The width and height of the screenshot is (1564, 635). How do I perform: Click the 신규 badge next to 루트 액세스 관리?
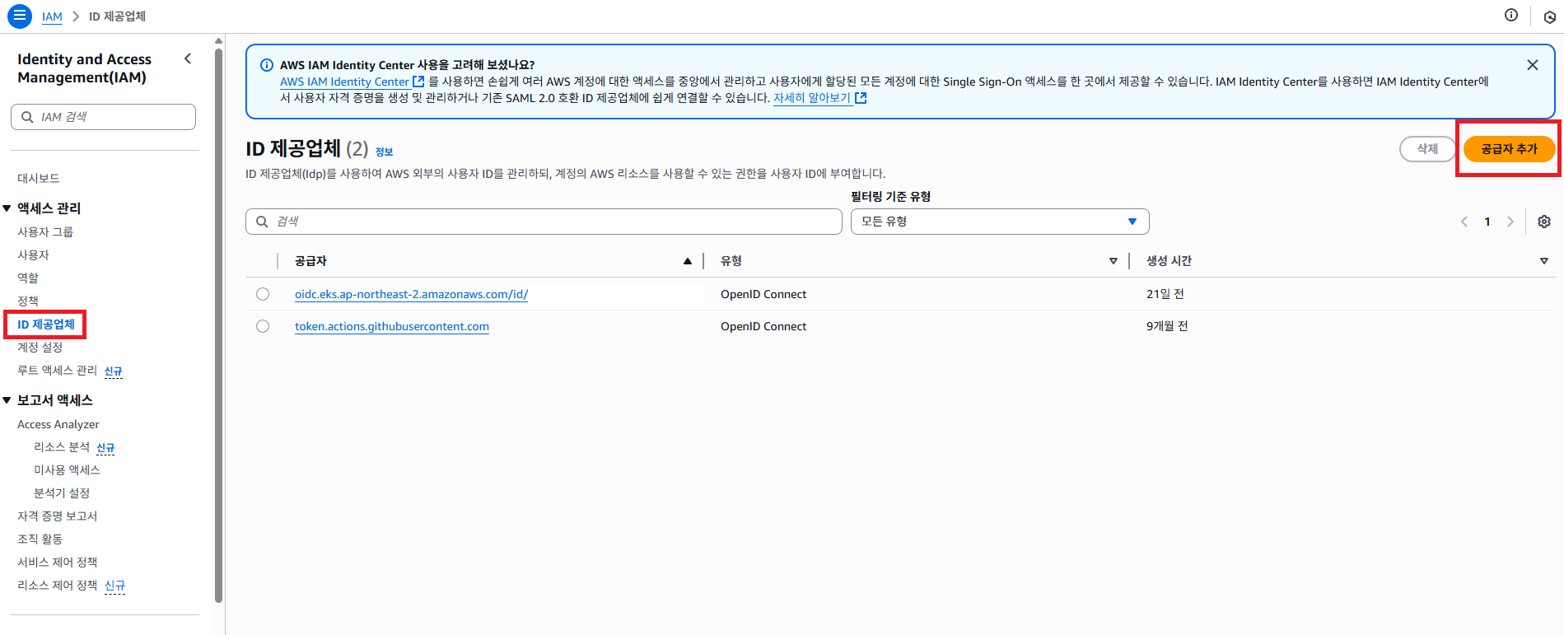(x=114, y=371)
